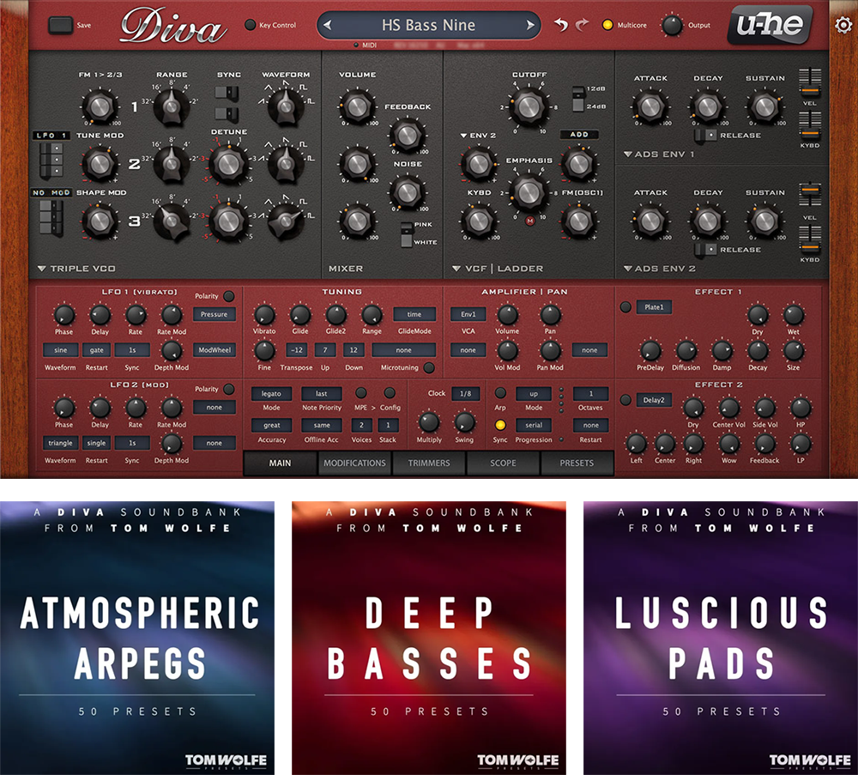Open the ENV 2 cutoff mod source menu
Screen dimensions: 858x775
[x=478, y=136]
